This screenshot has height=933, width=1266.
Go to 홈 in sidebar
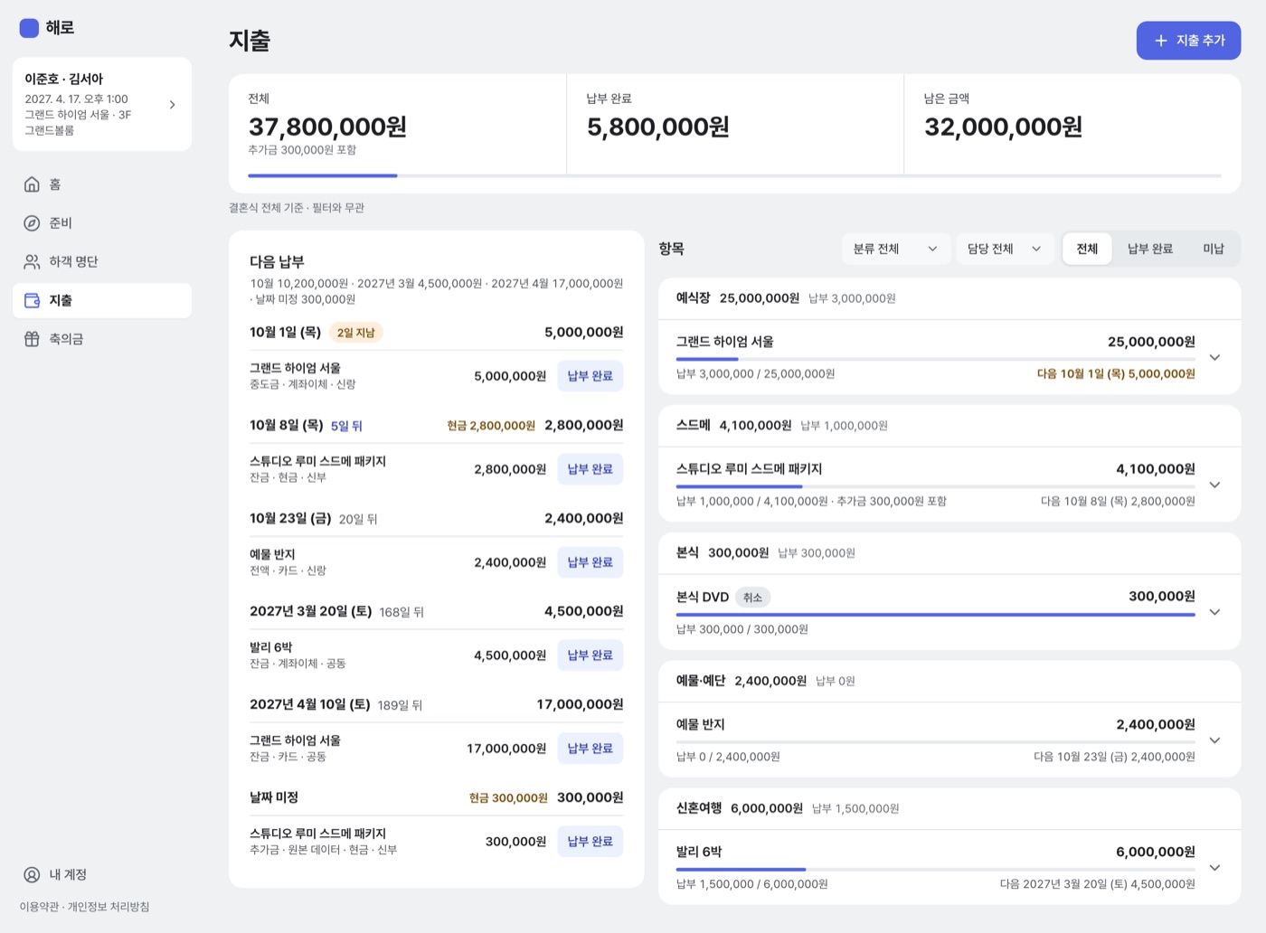click(102, 184)
